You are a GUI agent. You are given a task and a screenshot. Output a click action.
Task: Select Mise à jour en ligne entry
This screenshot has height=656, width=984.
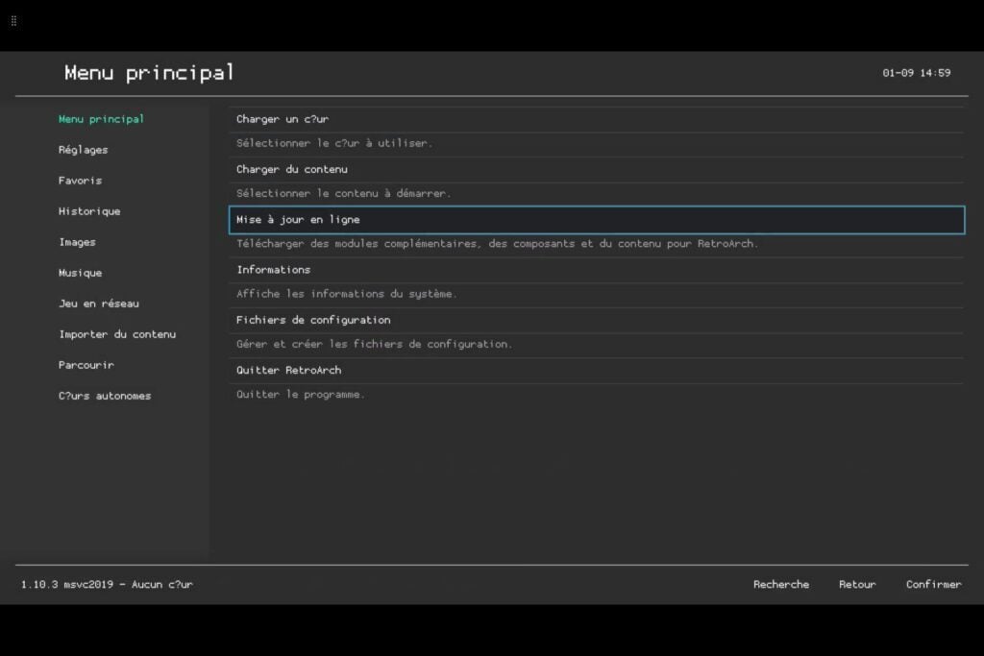pos(596,220)
